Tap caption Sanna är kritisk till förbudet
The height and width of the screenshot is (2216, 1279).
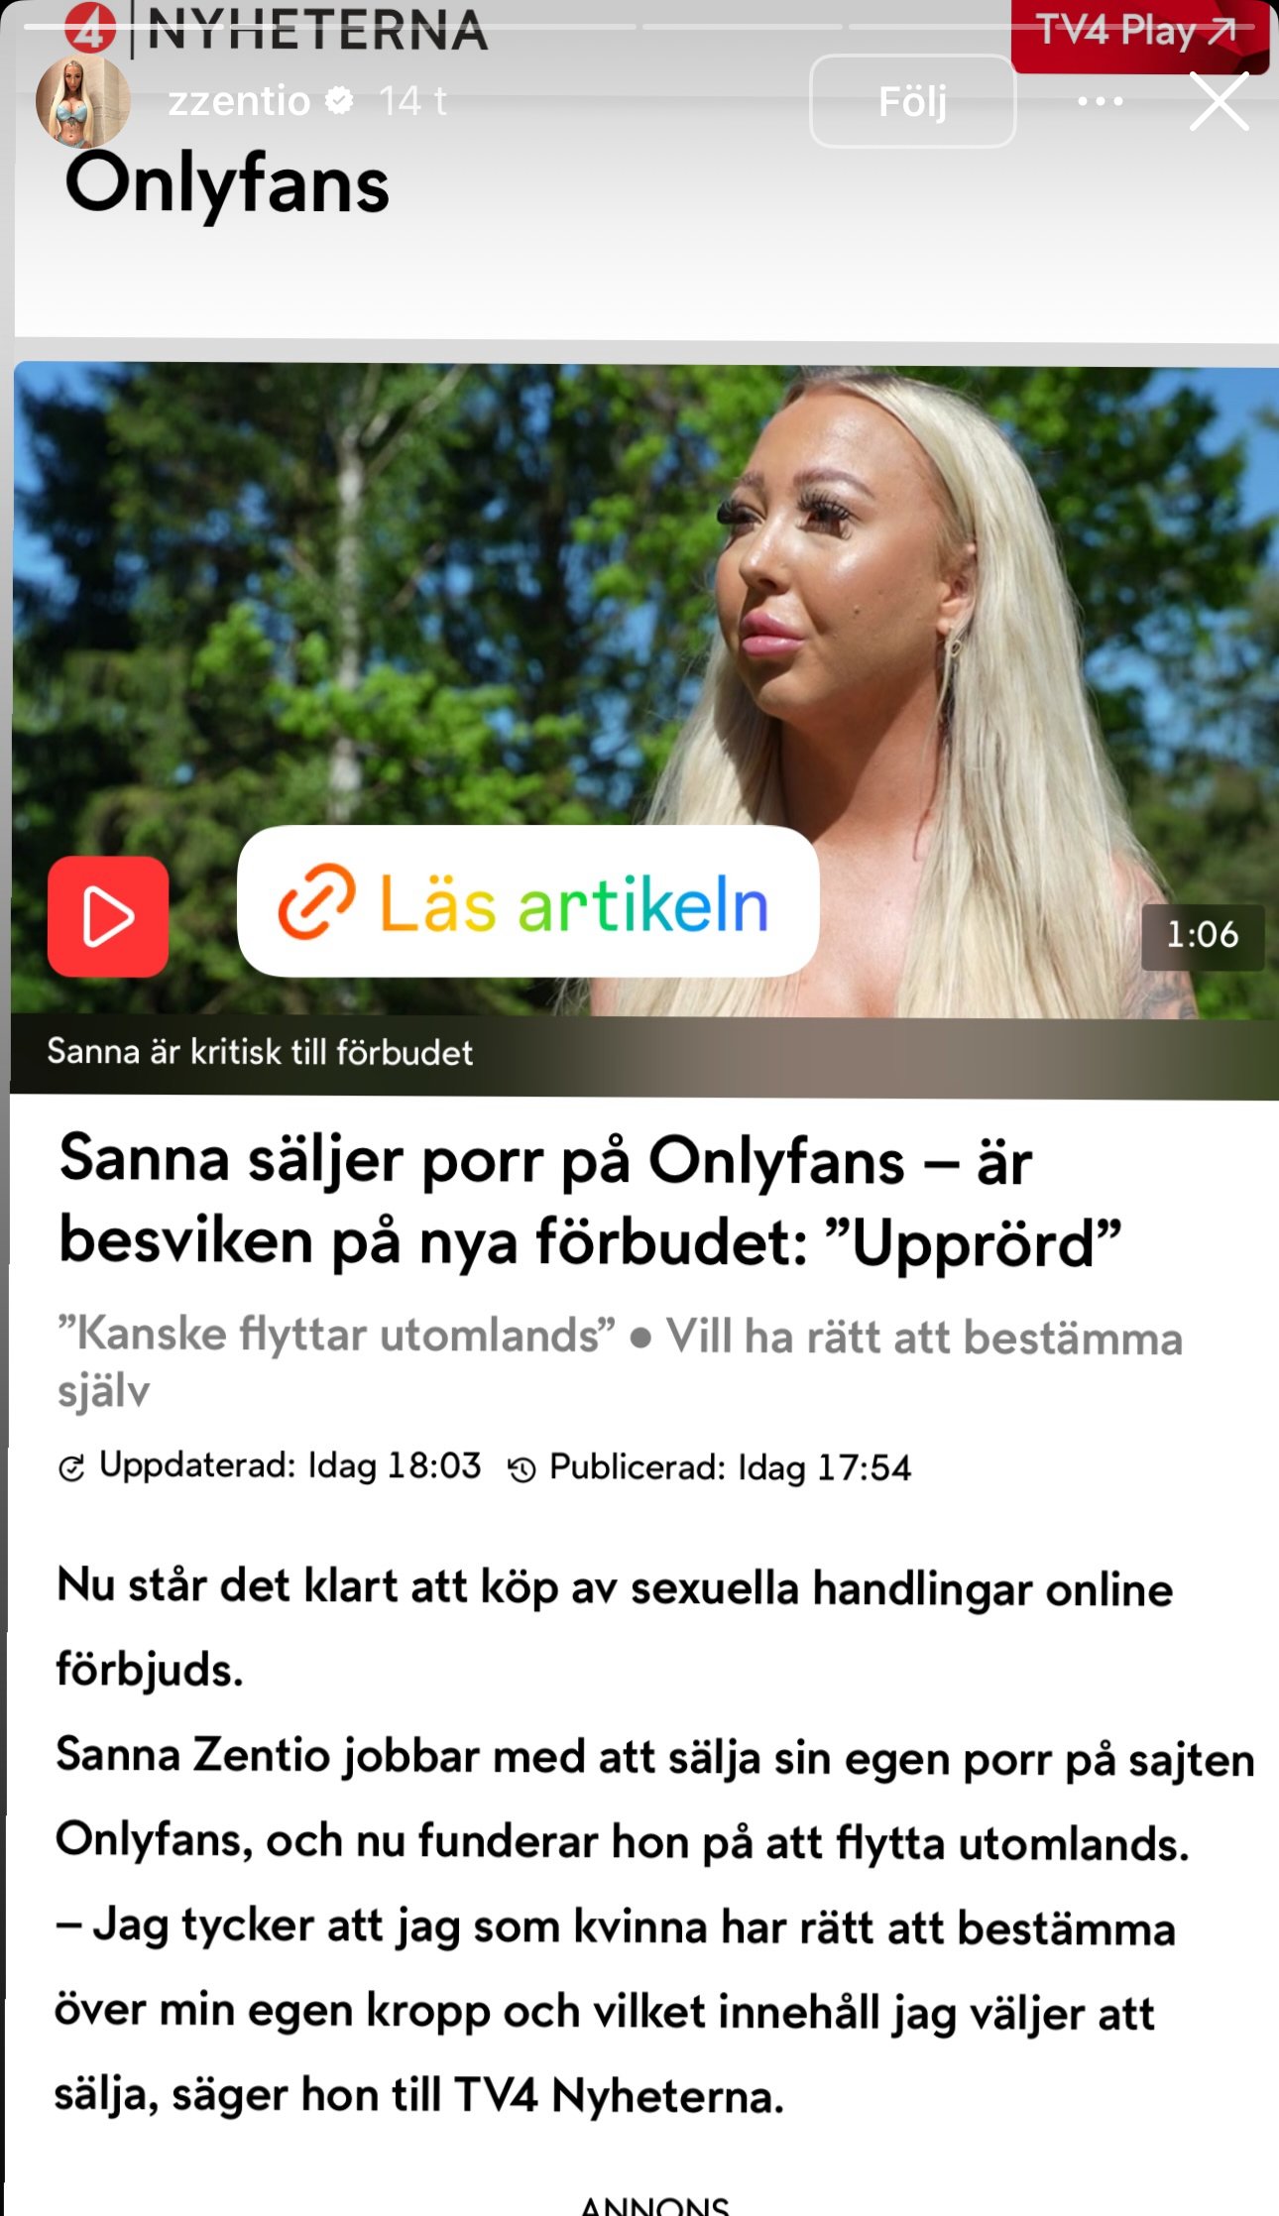(x=260, y=1052)
